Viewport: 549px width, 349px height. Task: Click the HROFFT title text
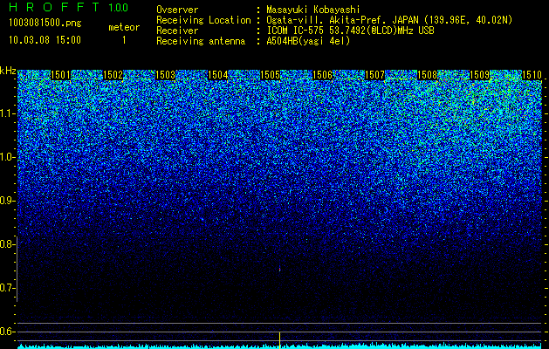pos(54,7)
